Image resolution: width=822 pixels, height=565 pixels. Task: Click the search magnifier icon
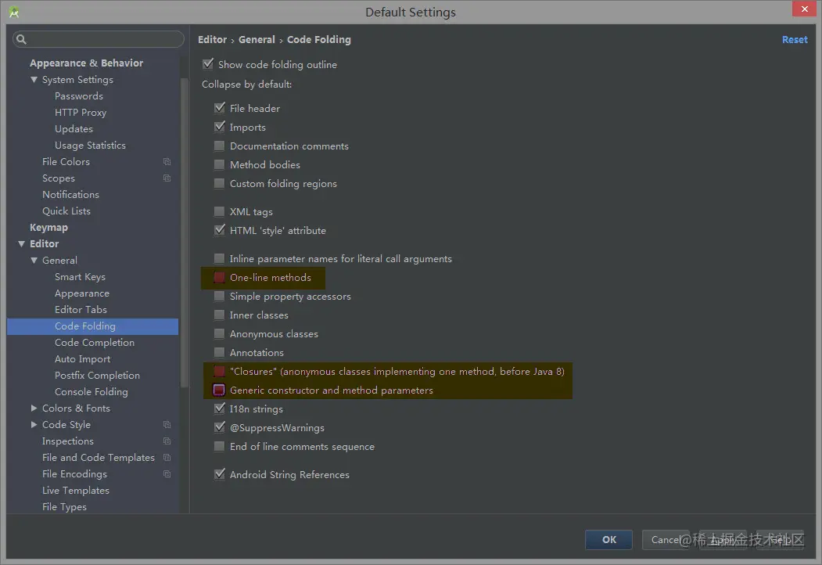(21, 39)
